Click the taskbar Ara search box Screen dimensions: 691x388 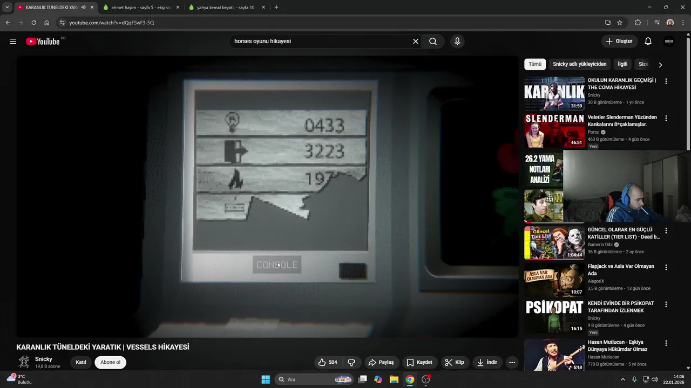[315, 379]
